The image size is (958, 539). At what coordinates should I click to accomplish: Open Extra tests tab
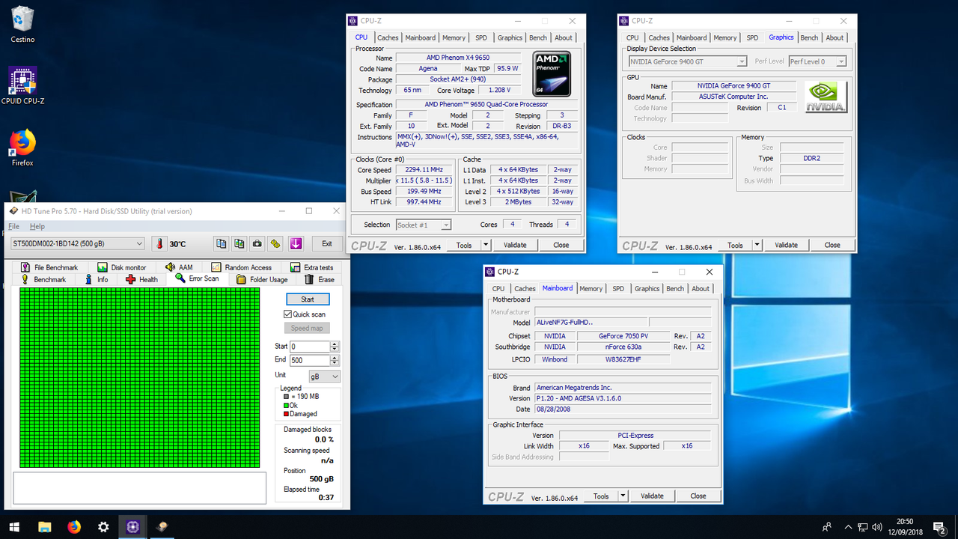(x=311, y=267)
